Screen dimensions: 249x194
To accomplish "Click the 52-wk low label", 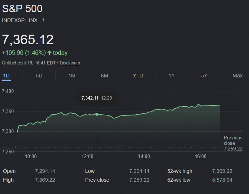I will [x=179, y=180].
